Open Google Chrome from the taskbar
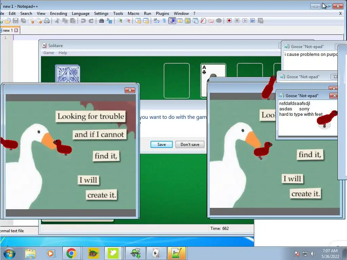347x260 pixels. [71, 253]
